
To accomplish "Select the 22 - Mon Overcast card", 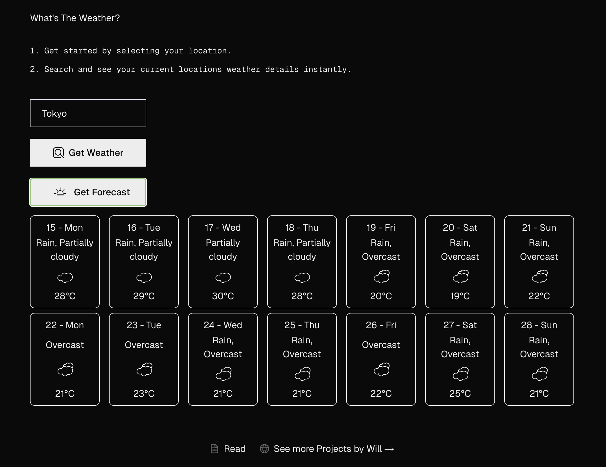I will [65, 359].
